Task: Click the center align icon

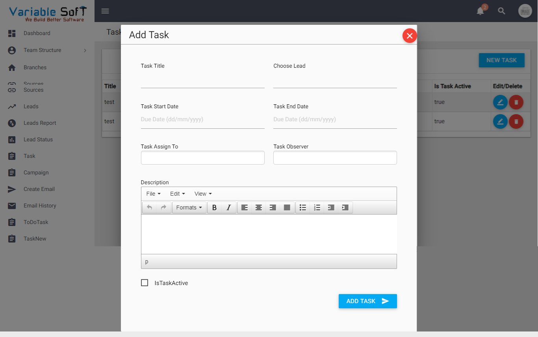Action: (258, 207)
